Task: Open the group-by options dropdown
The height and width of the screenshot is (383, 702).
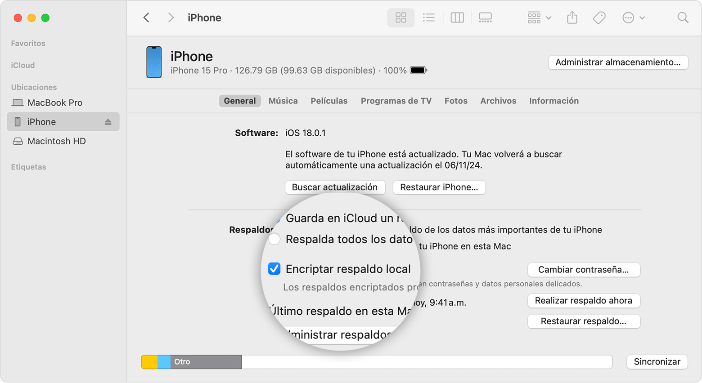Action: (x=539, y=18)
